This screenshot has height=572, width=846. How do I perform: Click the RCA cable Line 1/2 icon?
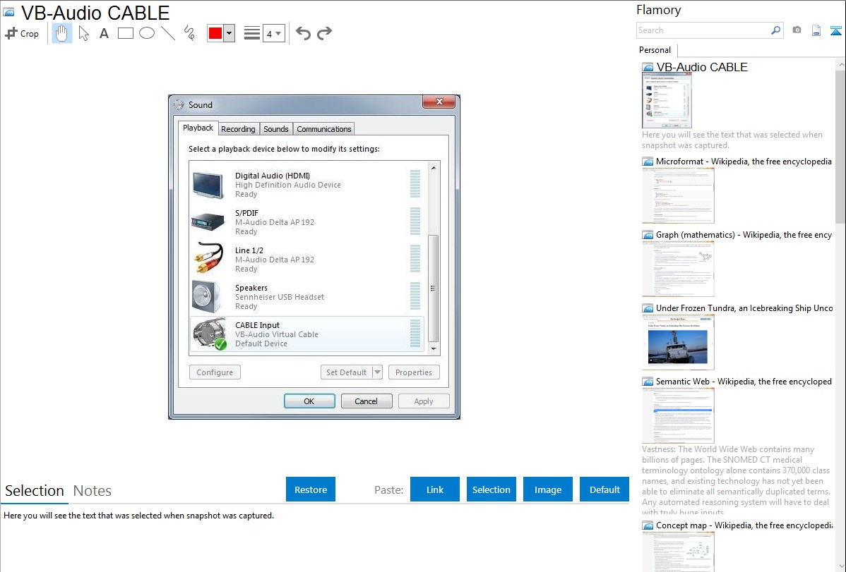coord(208,258)
